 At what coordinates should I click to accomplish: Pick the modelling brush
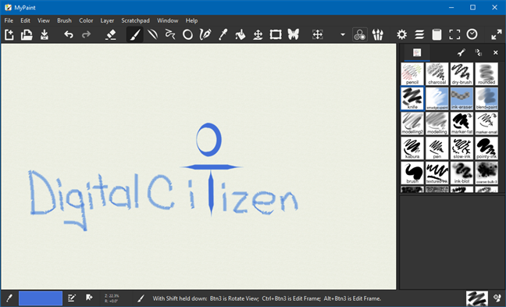point(437,123)
